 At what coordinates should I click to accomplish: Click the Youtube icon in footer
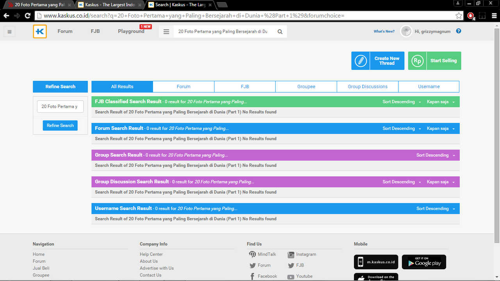291,277
